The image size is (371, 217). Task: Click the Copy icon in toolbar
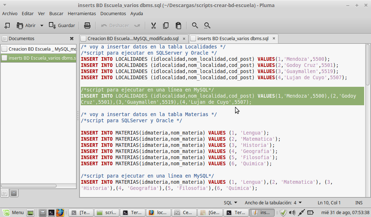pos(166,25)
